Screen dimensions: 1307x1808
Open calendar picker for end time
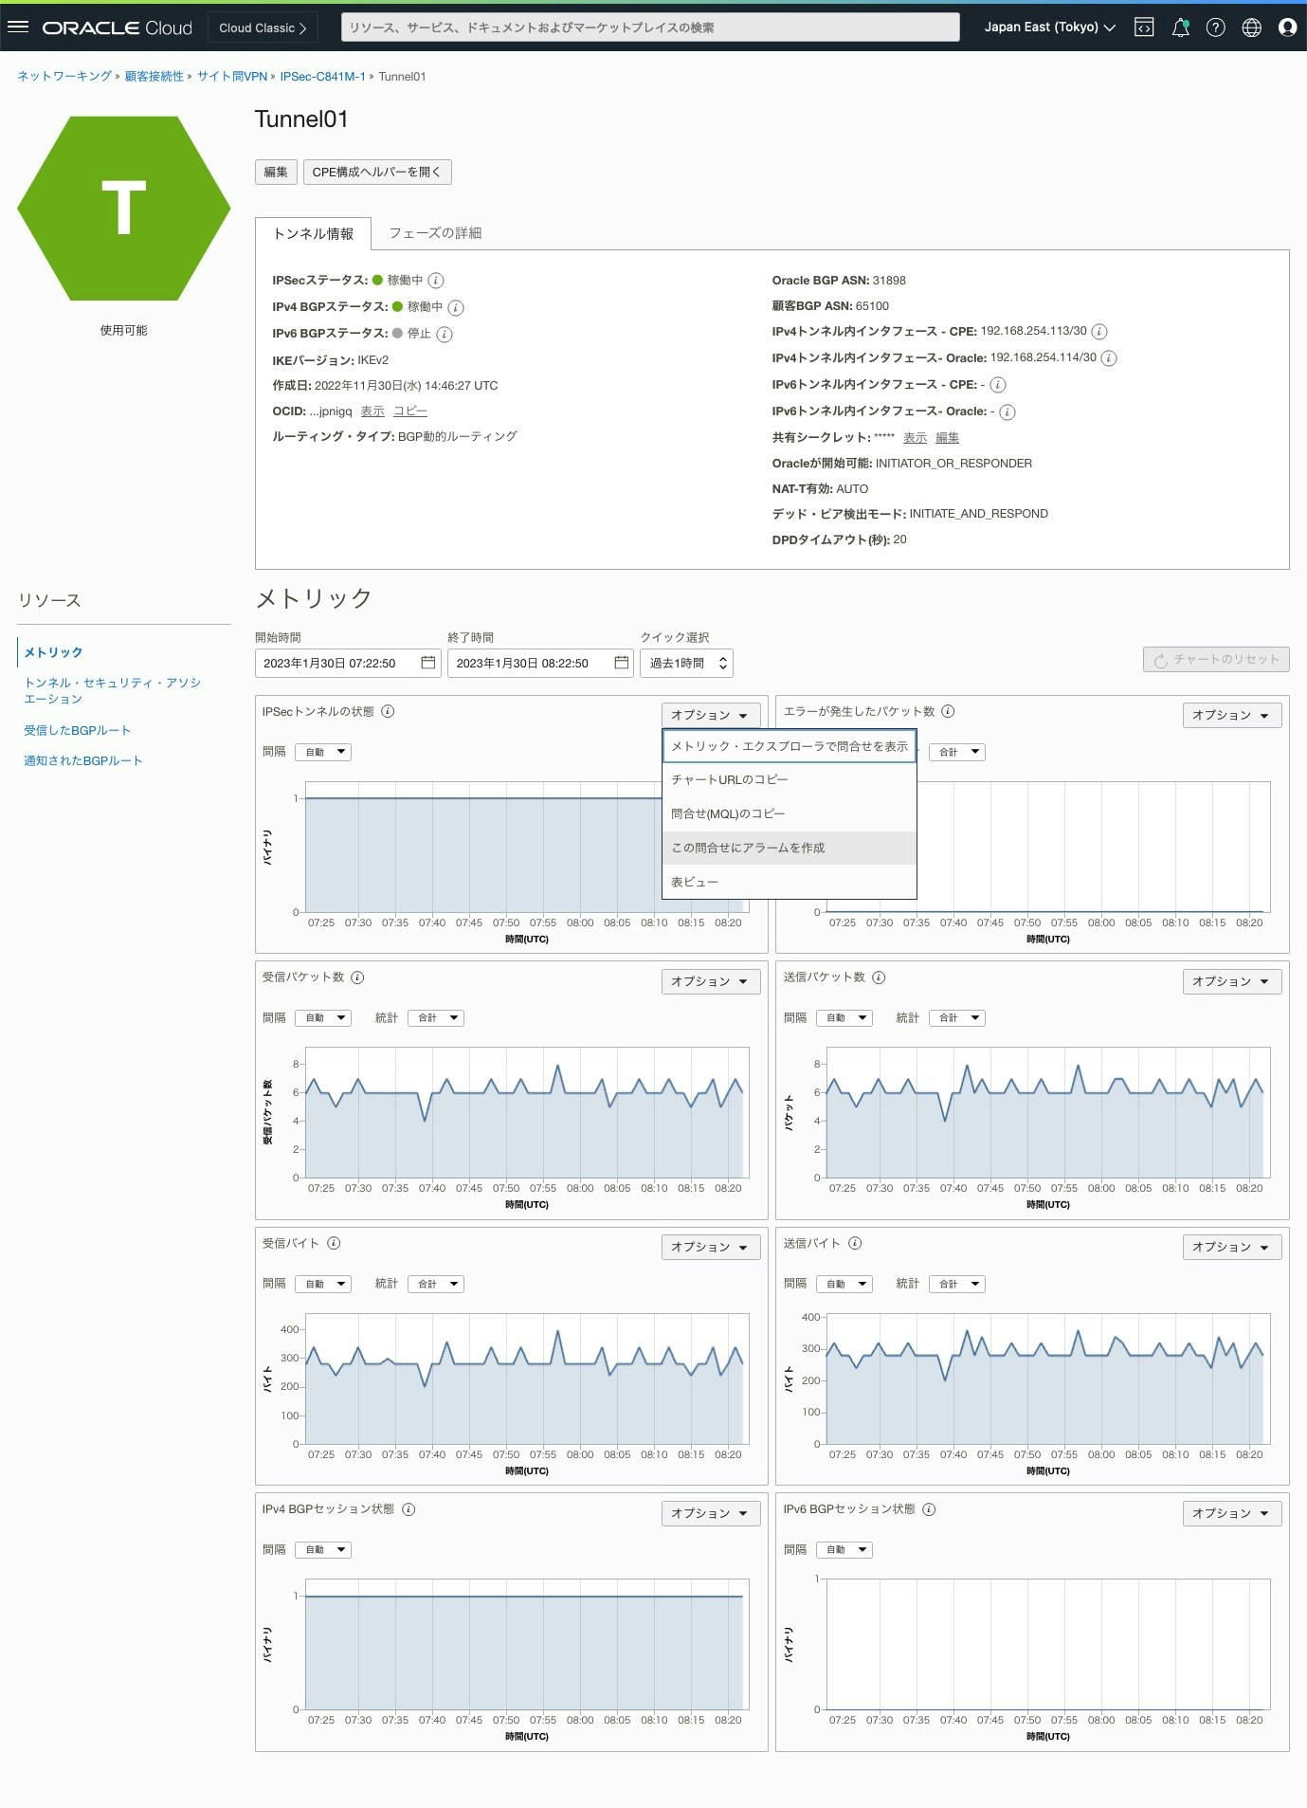coord(622,663)
